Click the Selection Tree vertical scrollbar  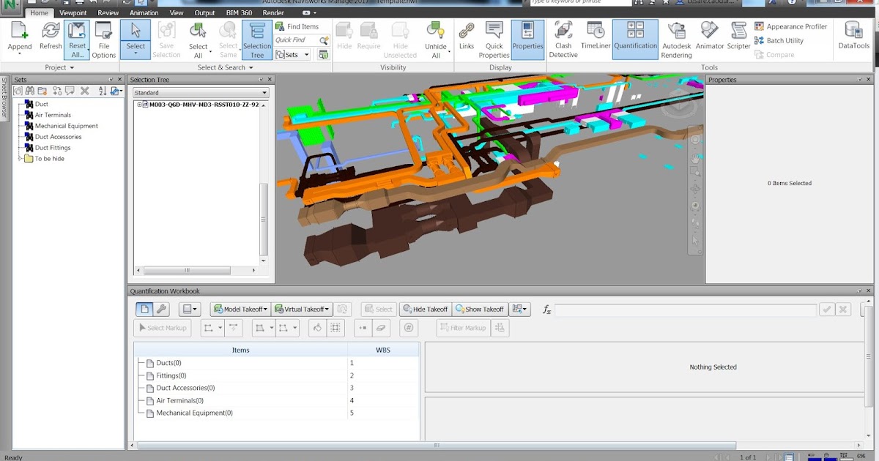pos(264,219)
